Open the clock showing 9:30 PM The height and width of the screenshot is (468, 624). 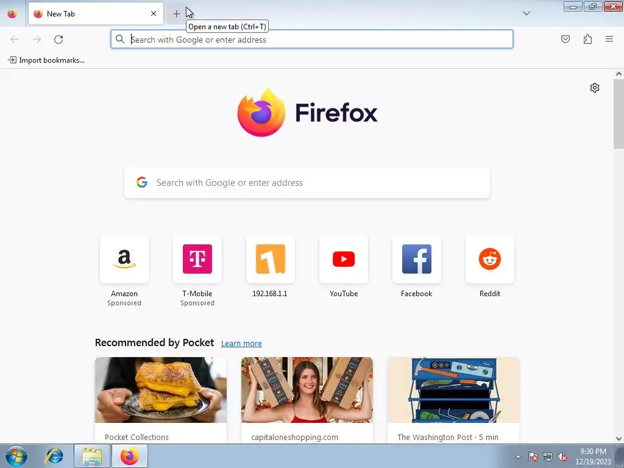593,456
